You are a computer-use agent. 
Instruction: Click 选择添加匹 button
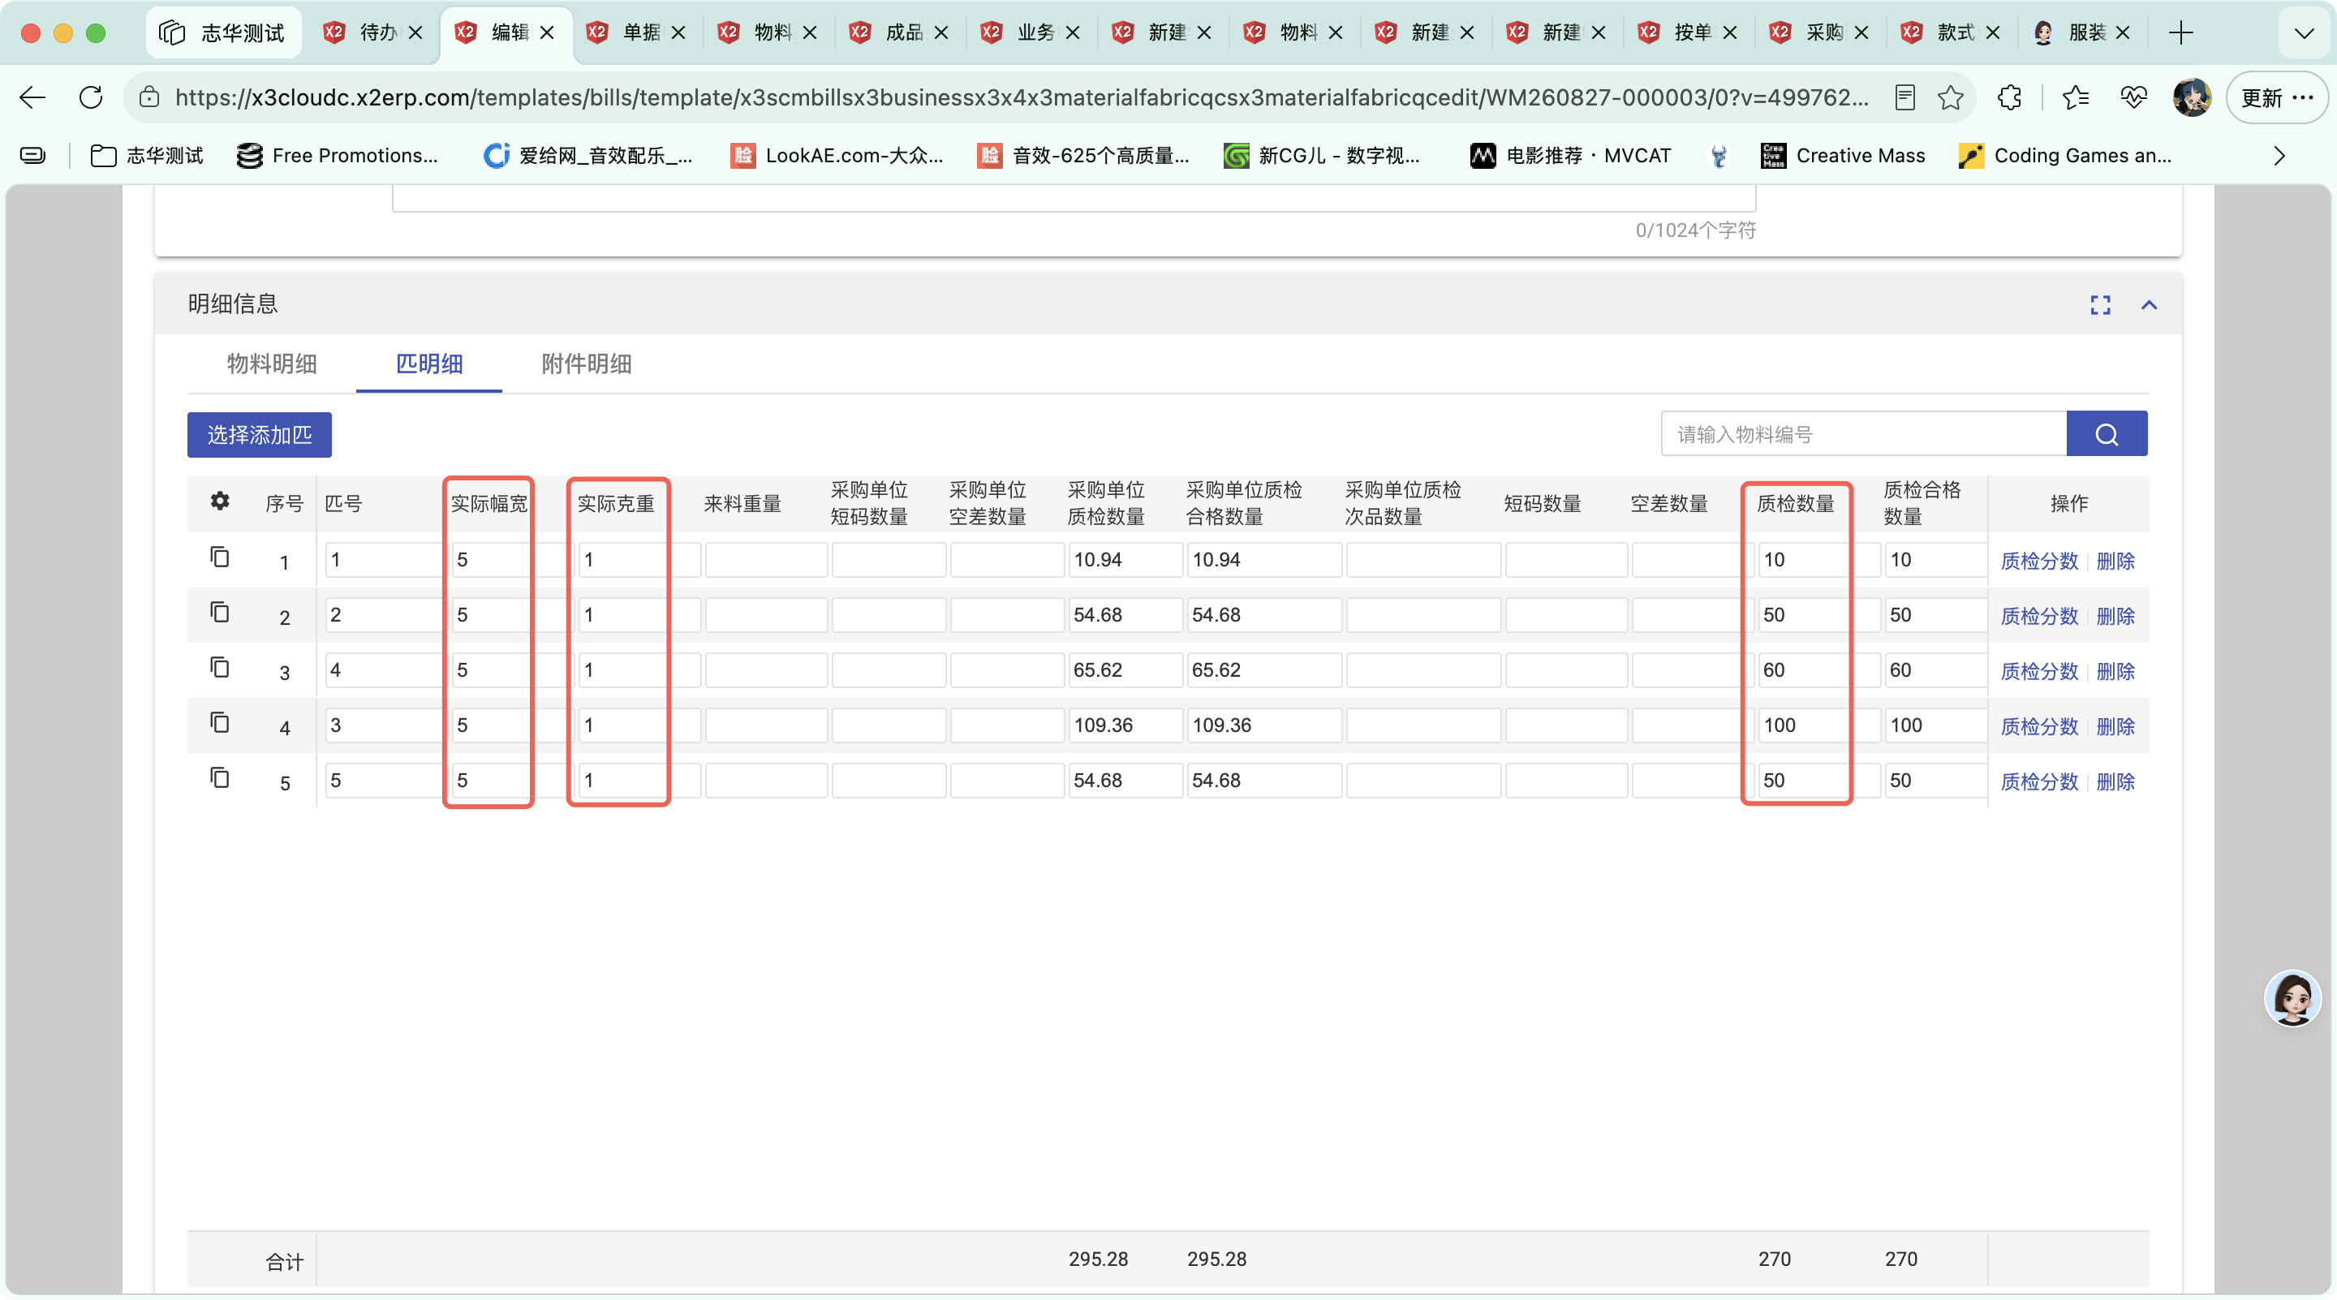260,434
